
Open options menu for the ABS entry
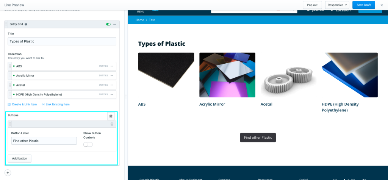pos(112,66)
